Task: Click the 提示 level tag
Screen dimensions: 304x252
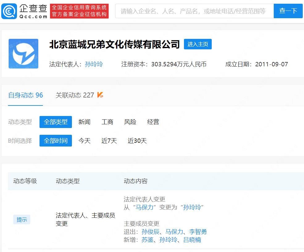Action: tap(22, 219)
